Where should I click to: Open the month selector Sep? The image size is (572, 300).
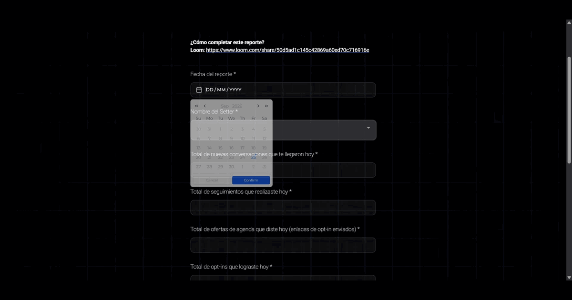[x=225, y=106]
